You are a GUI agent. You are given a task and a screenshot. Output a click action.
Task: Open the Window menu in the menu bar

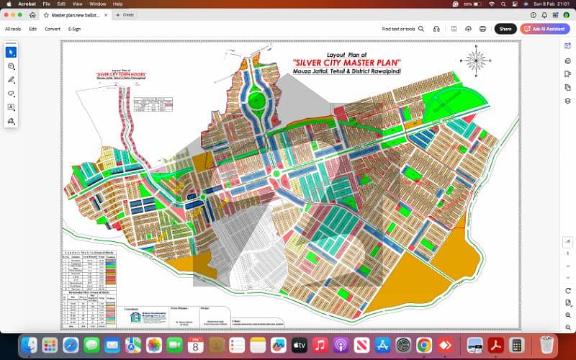98,4
